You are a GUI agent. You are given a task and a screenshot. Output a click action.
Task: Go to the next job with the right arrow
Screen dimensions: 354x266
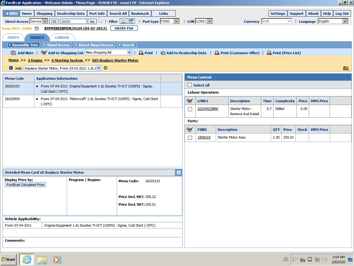pos(105,68)
